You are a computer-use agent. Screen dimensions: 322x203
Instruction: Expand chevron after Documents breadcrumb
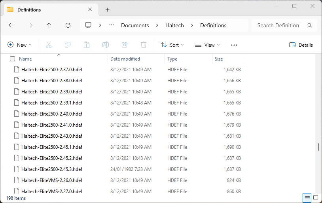[157, 25]
